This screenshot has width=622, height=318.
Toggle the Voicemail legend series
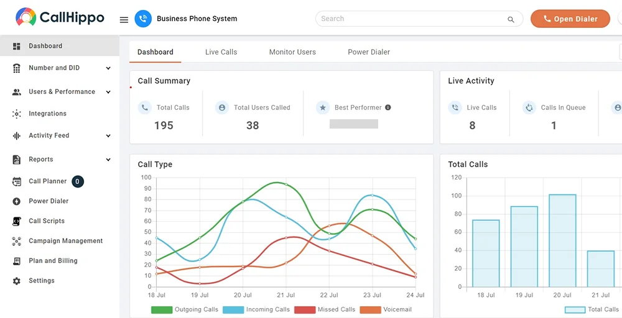[x=386, y=310]
